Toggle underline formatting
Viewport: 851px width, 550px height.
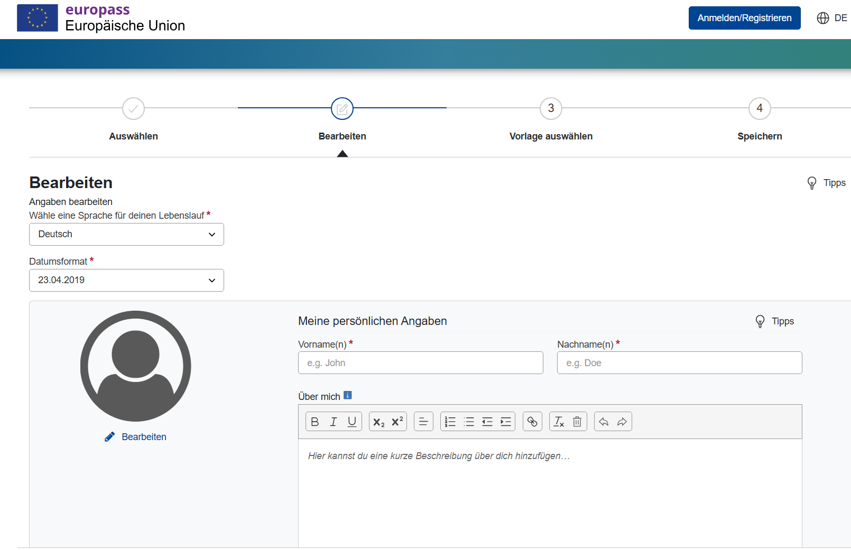click(352, 422)
